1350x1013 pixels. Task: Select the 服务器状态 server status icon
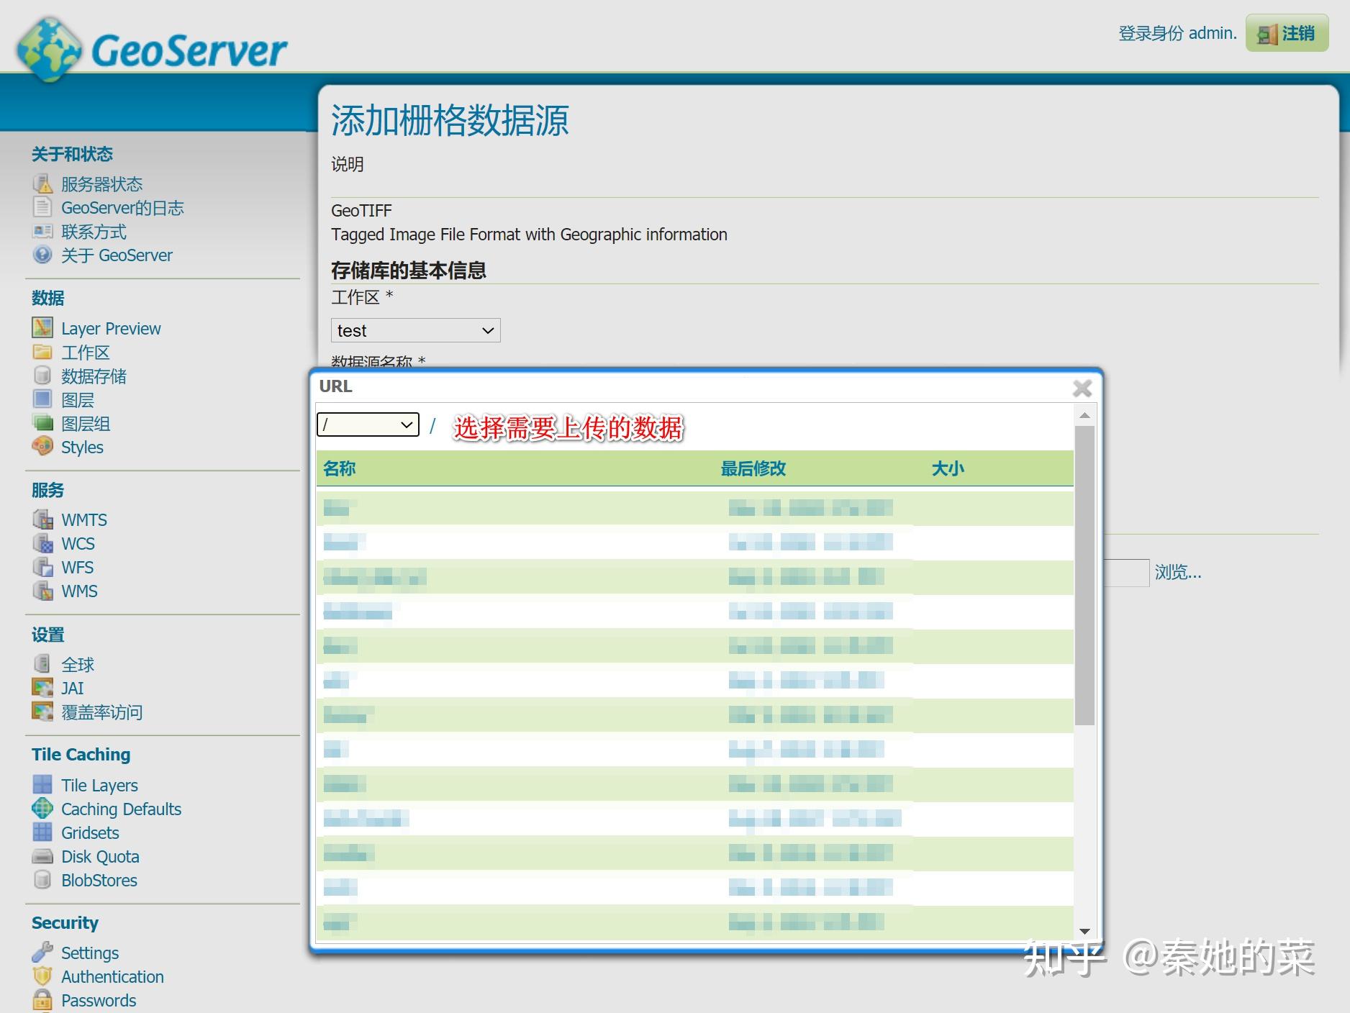(x=42, y=183)
